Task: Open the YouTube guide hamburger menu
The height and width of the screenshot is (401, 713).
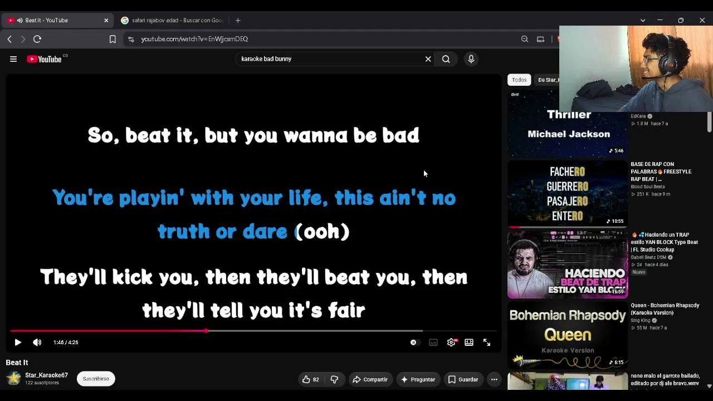Action: click(x=13, y=59)
